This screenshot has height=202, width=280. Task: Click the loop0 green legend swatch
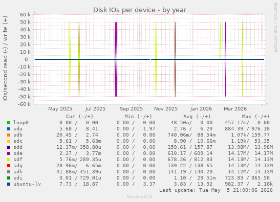[x=9, y=123]
